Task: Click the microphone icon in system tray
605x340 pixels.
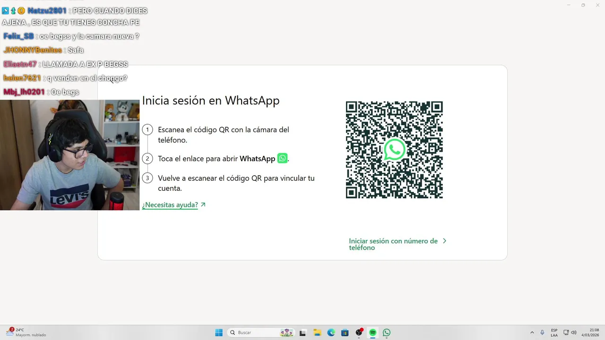Action: (542, 332)
